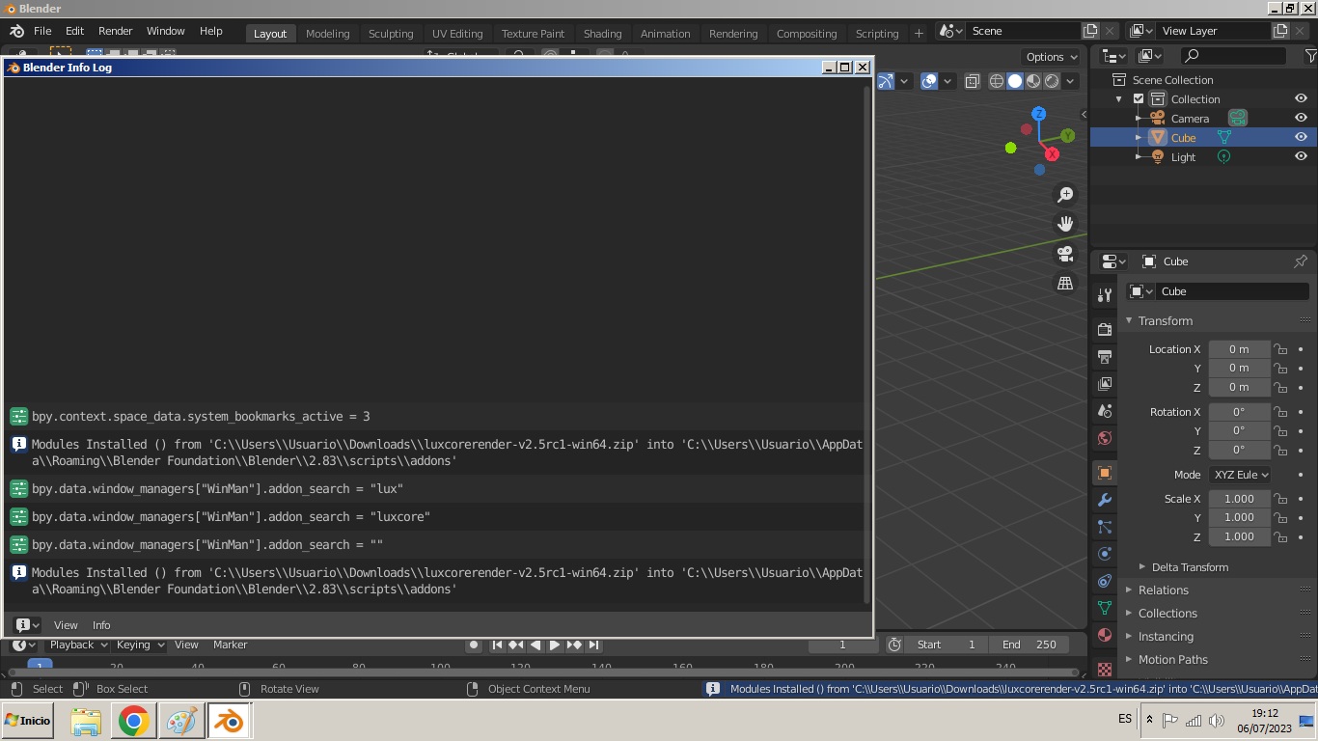Click the Location X value field
Screen dimensions: 1318x741
click(x=1239, y=349)
